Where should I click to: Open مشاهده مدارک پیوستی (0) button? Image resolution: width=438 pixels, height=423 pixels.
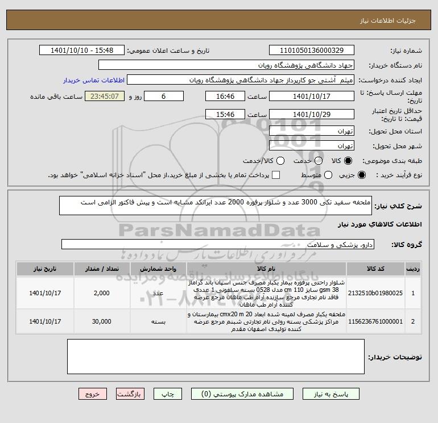tap(242, 394)
